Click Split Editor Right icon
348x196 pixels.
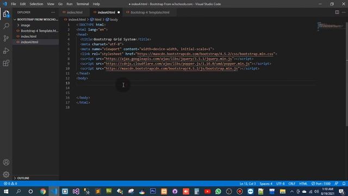click(337, 12)
